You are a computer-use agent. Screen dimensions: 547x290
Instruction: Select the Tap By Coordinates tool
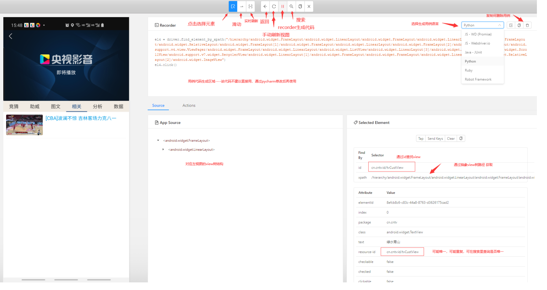[251, 6]
